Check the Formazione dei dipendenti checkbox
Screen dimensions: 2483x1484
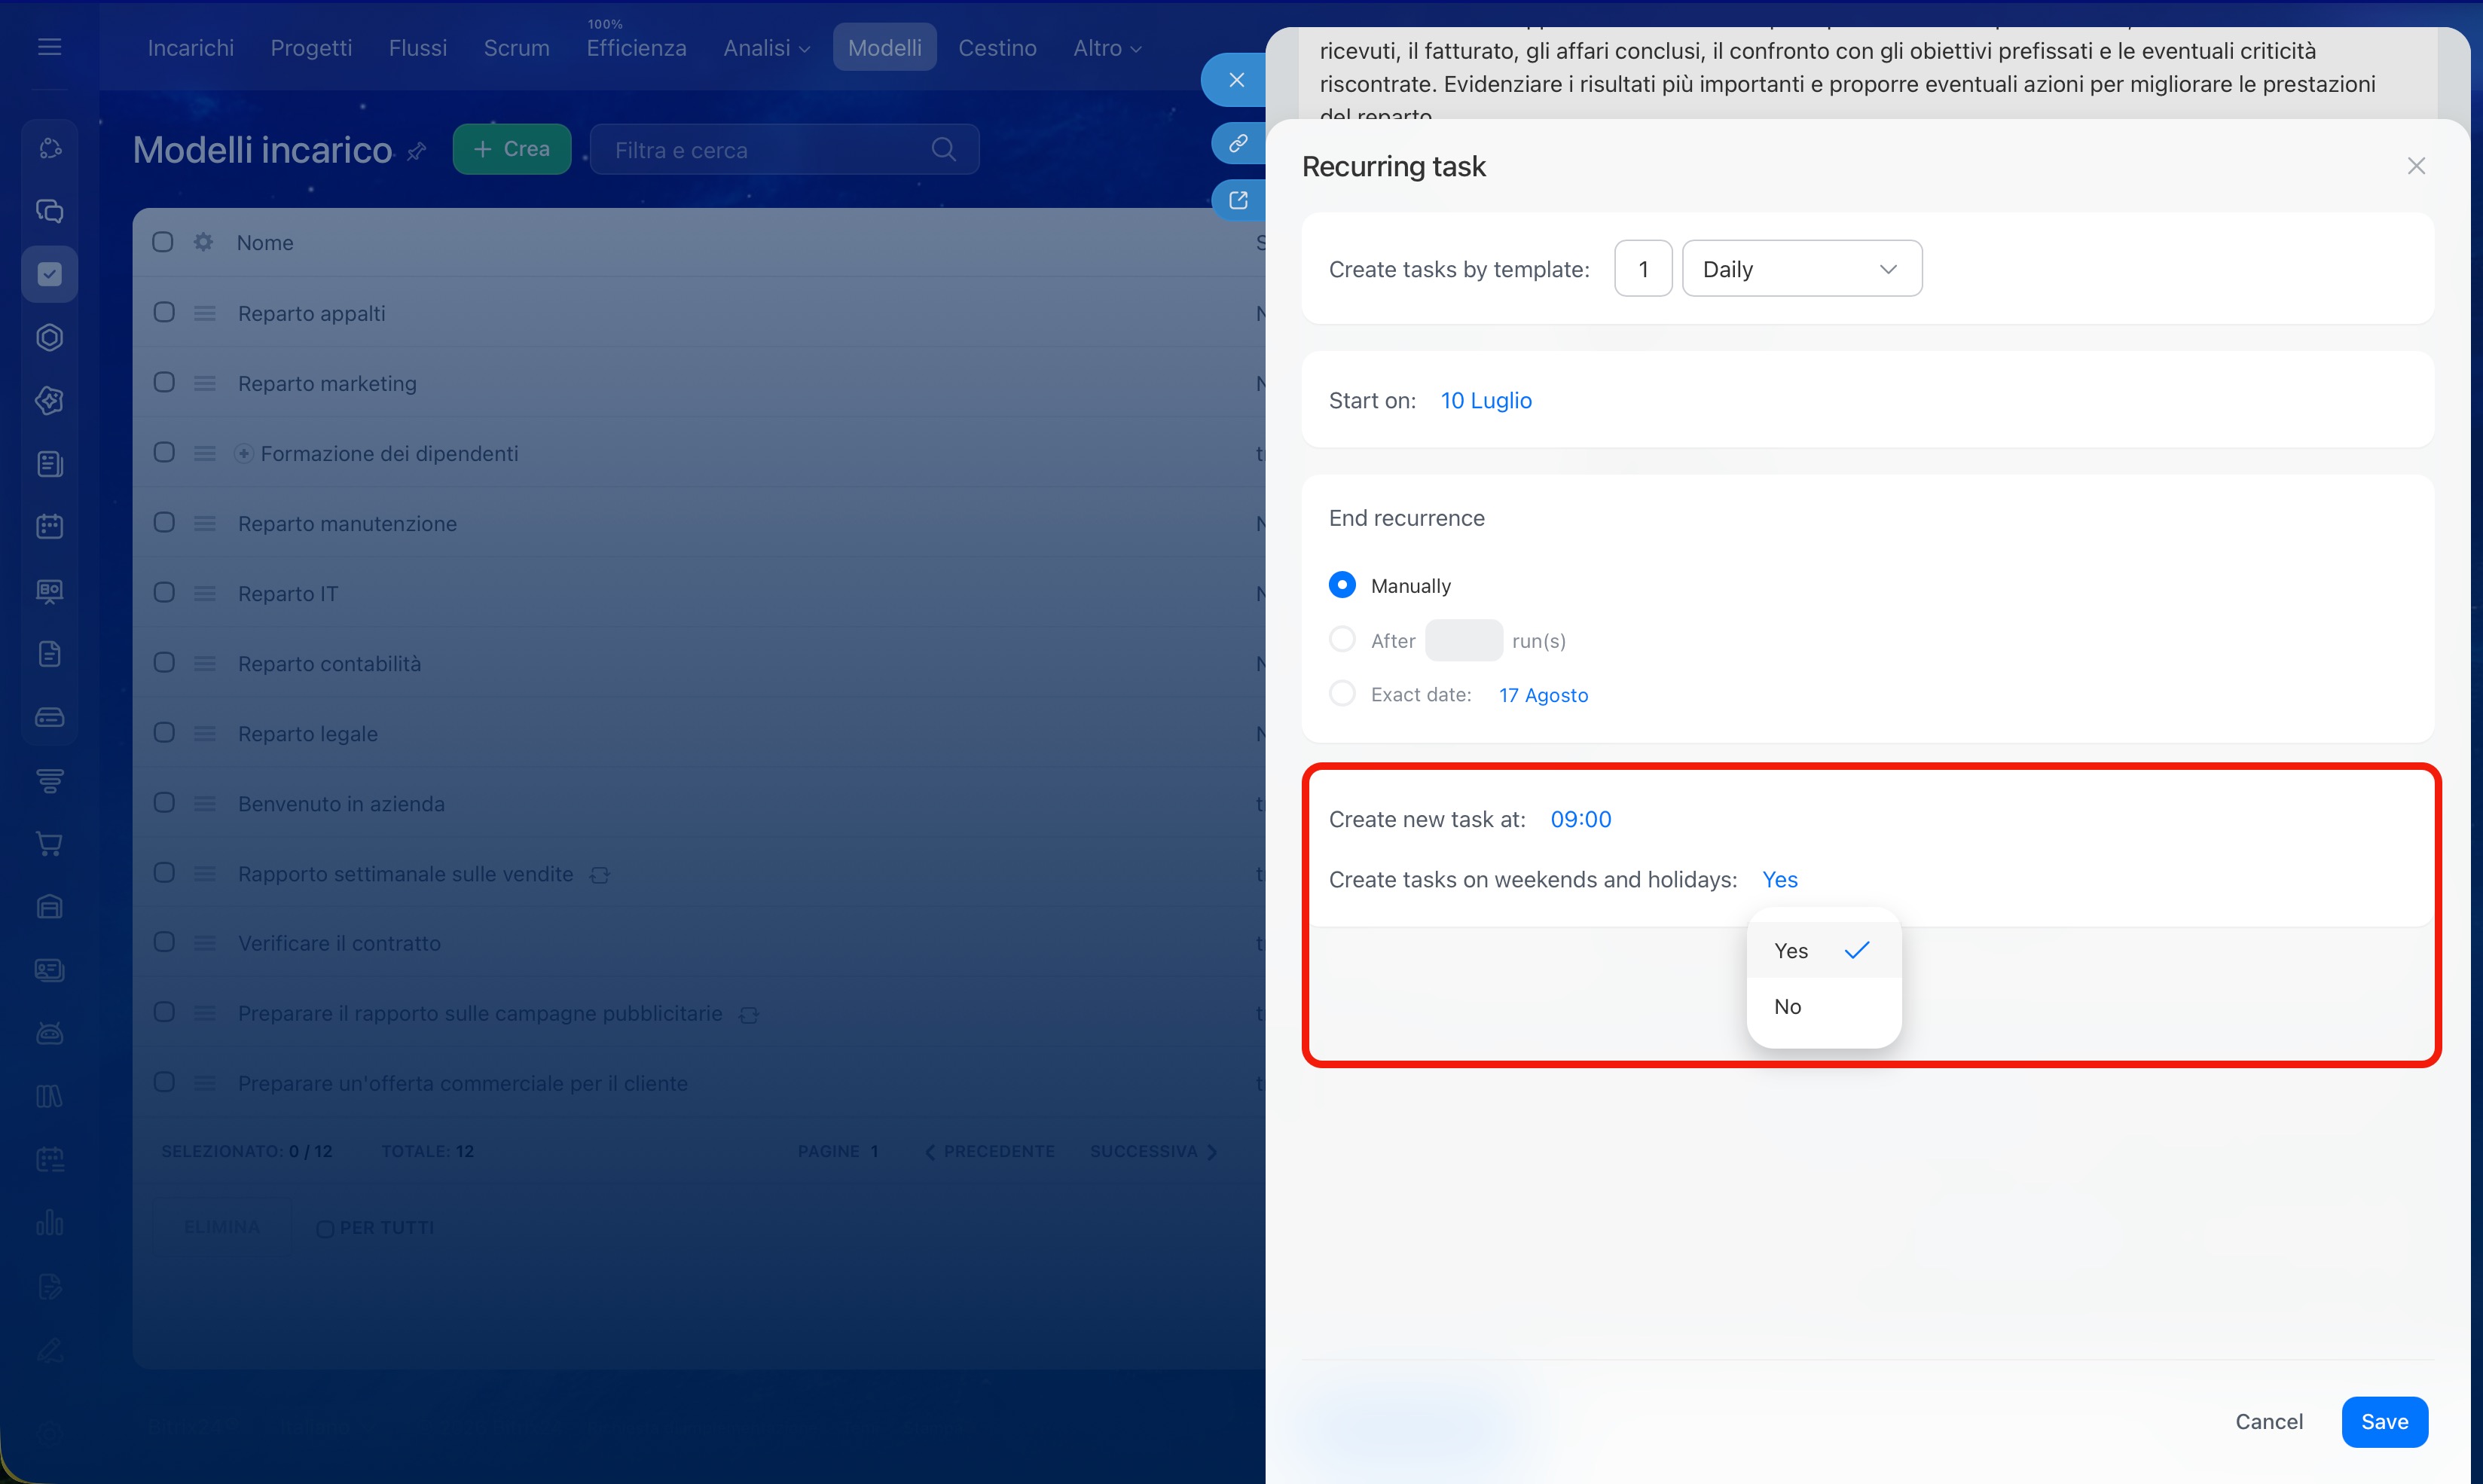(x=164, y=452)
